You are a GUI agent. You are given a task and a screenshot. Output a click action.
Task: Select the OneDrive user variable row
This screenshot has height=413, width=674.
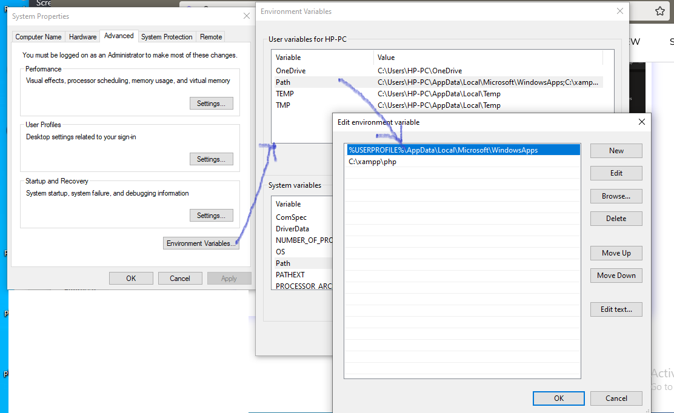[437, 71]
